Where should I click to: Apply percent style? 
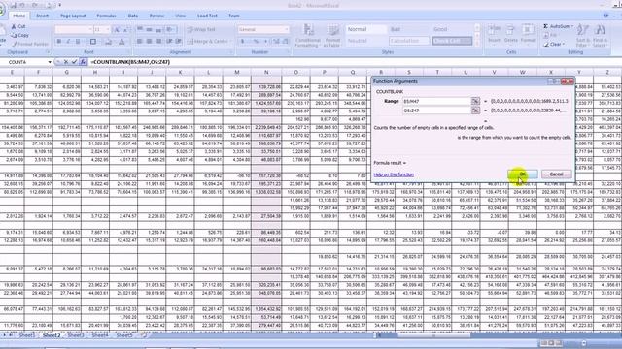pos(256,41)
